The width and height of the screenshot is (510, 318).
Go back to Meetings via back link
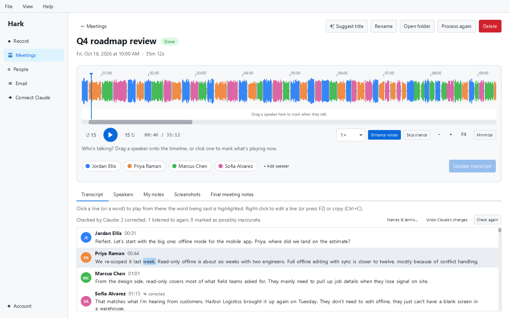click(x=93, y=26)
